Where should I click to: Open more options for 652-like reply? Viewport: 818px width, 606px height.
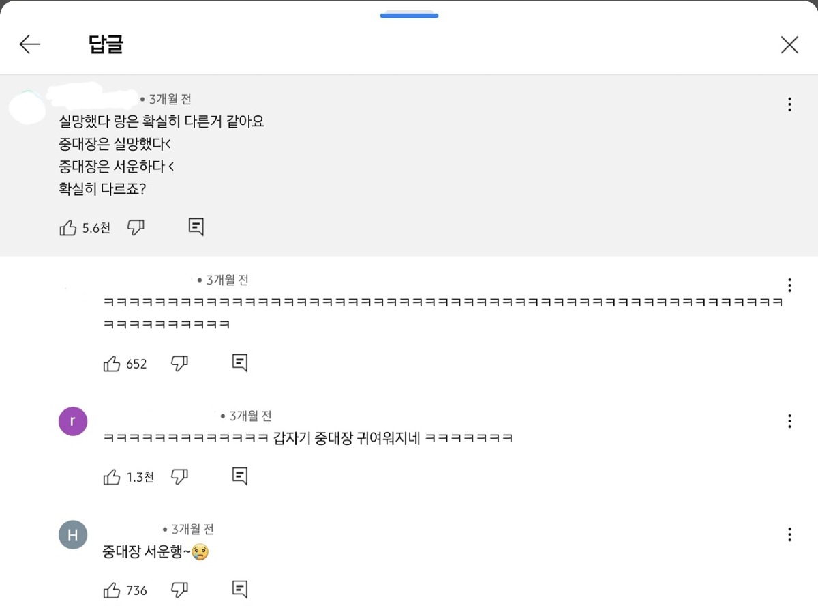click(x=789, y=285)
